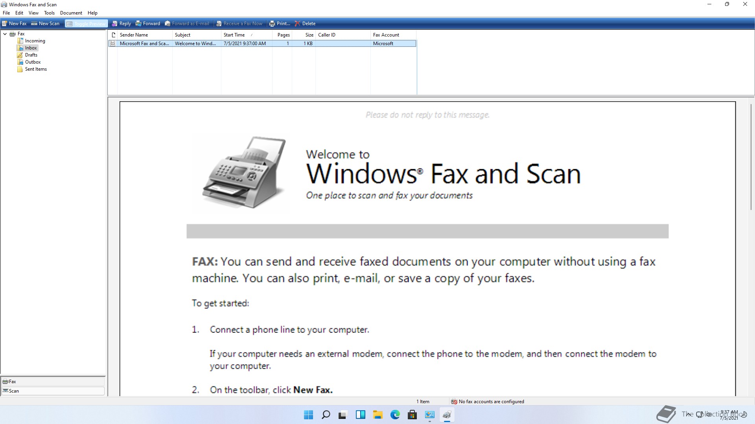Toggle the Preview pane button
The width and height of the screenshot is (755, 424).
86,24
